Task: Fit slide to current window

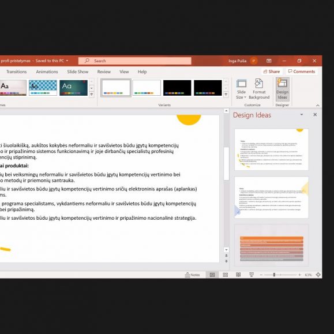Action: click(x=318, y=275)
